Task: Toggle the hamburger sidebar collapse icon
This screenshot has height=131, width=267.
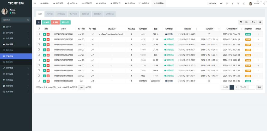Action: tap(35, 4)
